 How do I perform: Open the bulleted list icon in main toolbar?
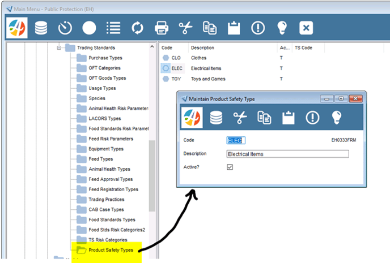pos(113,28)
